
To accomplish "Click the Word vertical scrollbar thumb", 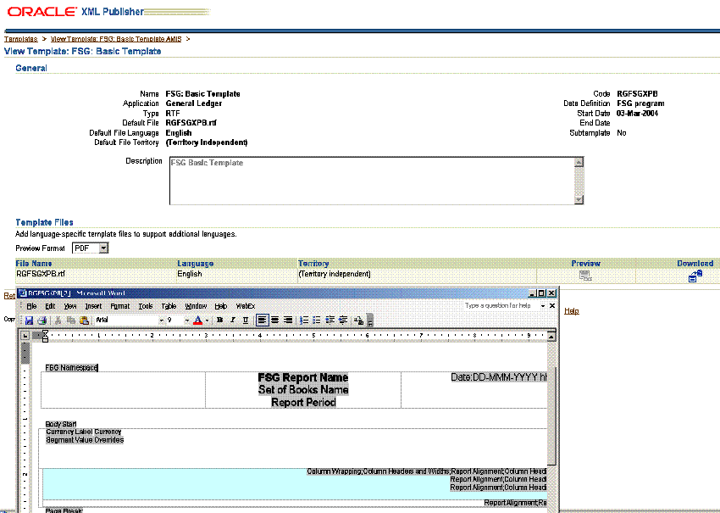I will coord(551,415).
